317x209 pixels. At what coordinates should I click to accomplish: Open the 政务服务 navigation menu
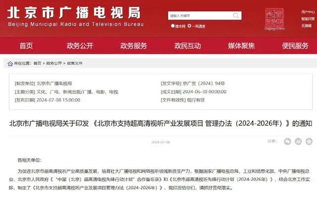tap(134, 46)
